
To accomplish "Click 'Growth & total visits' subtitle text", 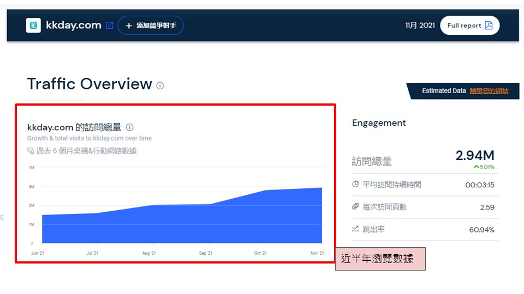I will 90,138.
